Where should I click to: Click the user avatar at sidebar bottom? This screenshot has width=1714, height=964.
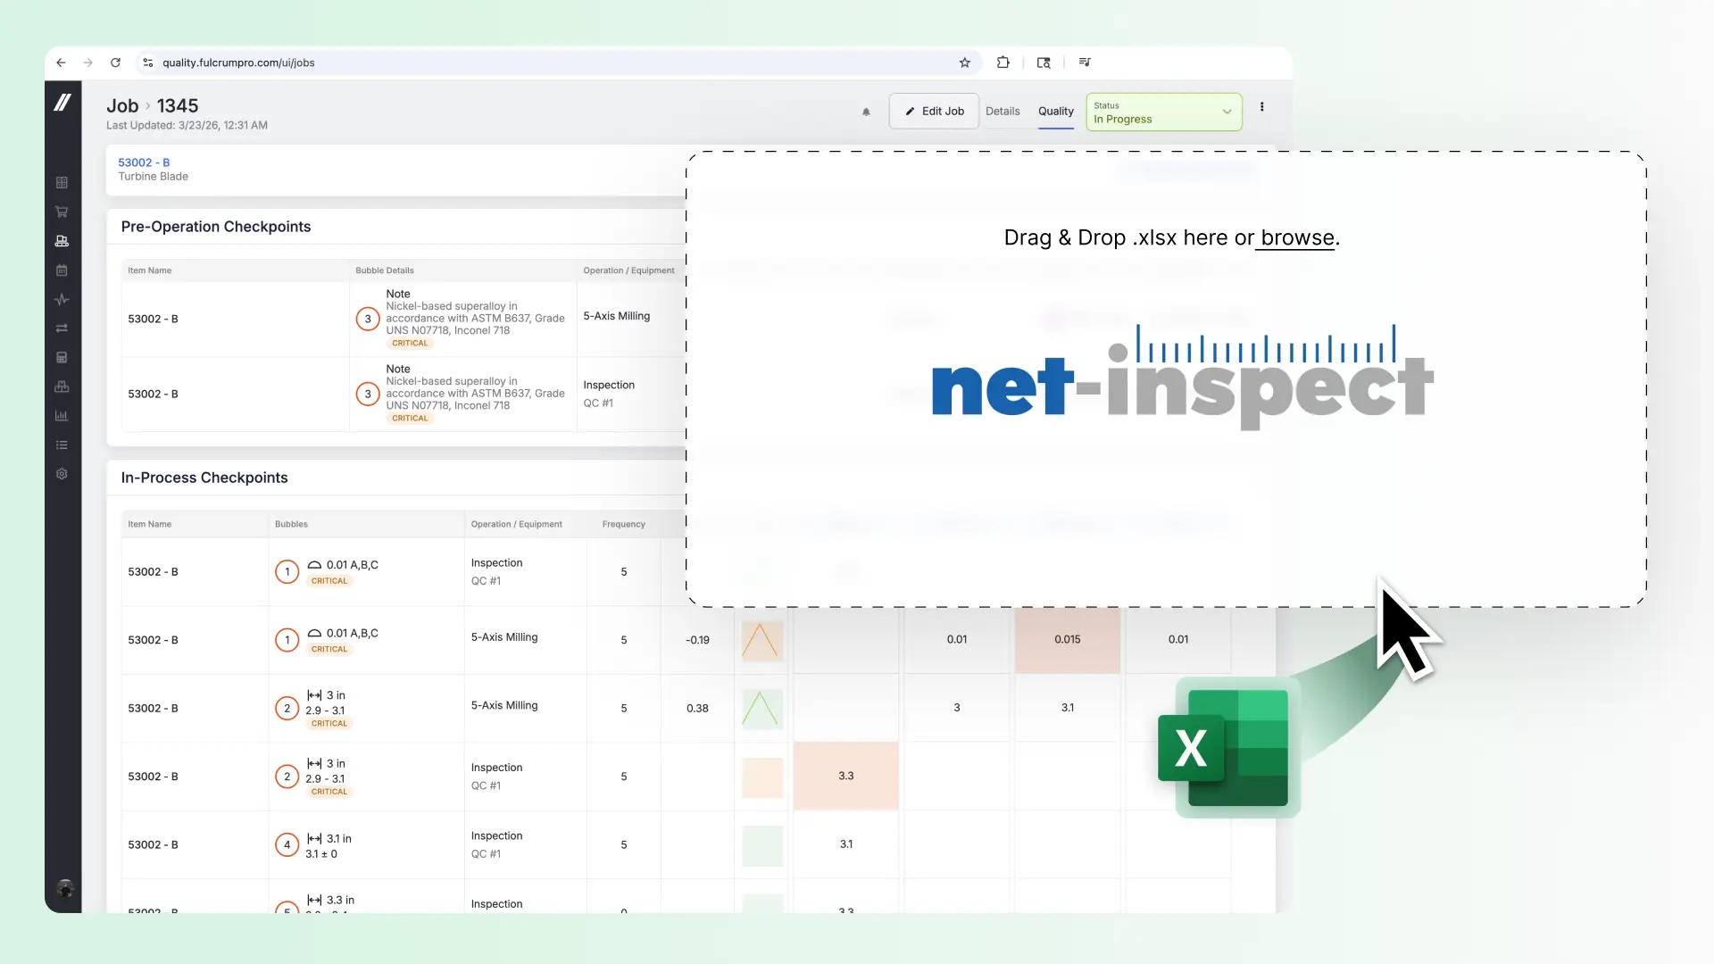point(63,889)
